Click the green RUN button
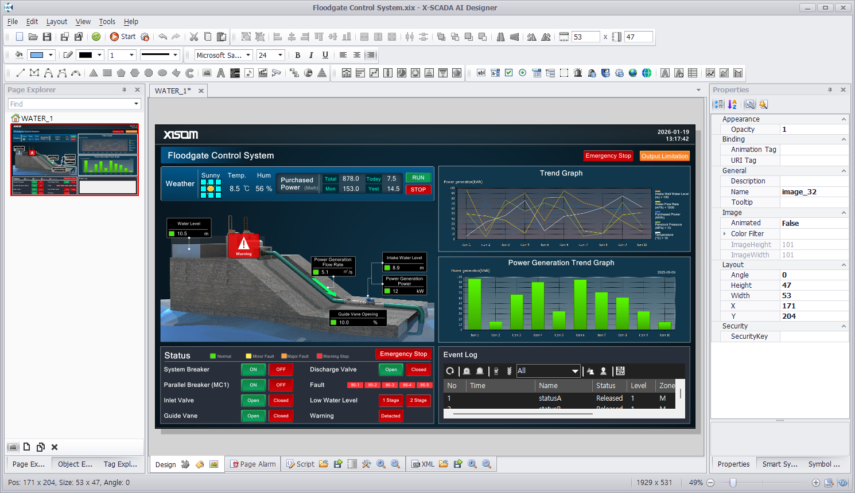This screenshot has width=855, height=493. pos(418,178)
